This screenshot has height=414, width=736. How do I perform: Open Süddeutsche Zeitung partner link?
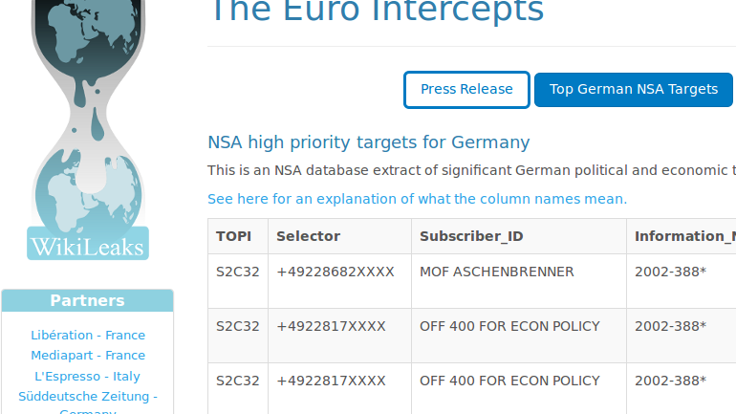88,403
